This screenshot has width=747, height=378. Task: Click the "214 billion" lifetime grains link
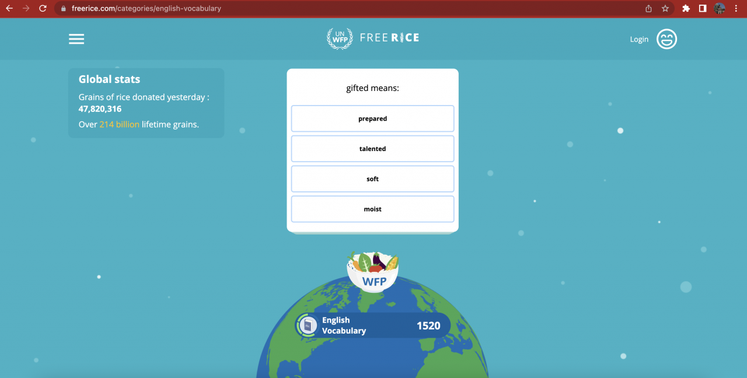[119, 124]
